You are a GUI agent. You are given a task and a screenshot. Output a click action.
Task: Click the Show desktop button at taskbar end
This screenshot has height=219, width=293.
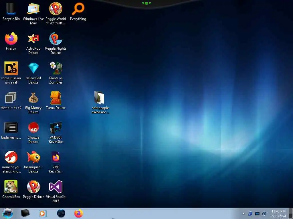click(291, 214)
